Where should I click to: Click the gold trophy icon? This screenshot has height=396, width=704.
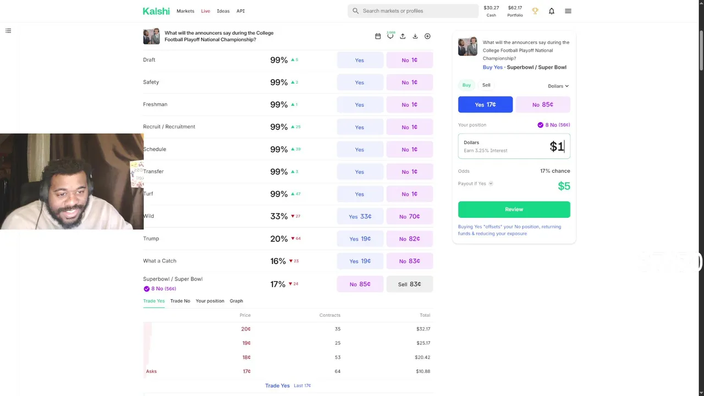(535, 11)
